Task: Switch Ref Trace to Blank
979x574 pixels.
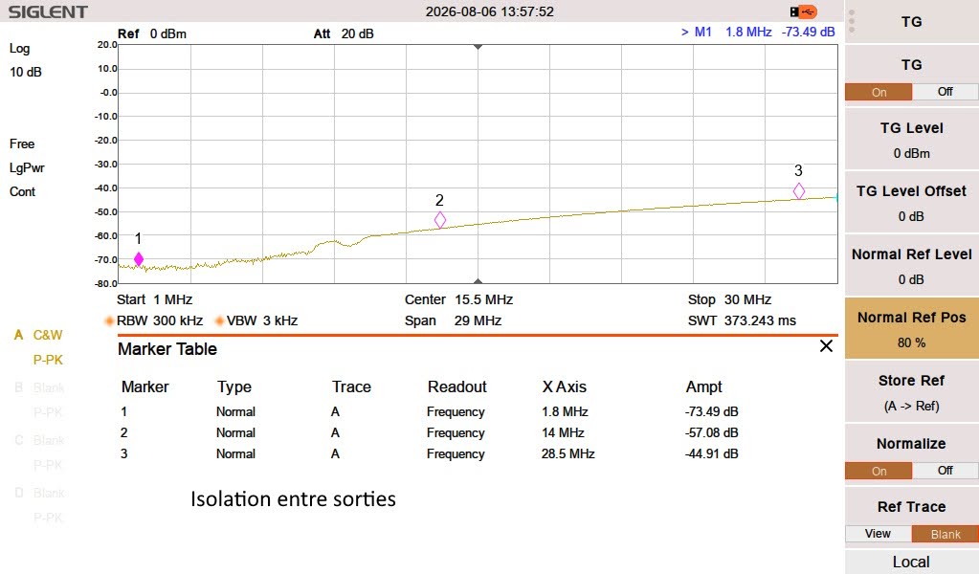Action: [x=946, y=534]
